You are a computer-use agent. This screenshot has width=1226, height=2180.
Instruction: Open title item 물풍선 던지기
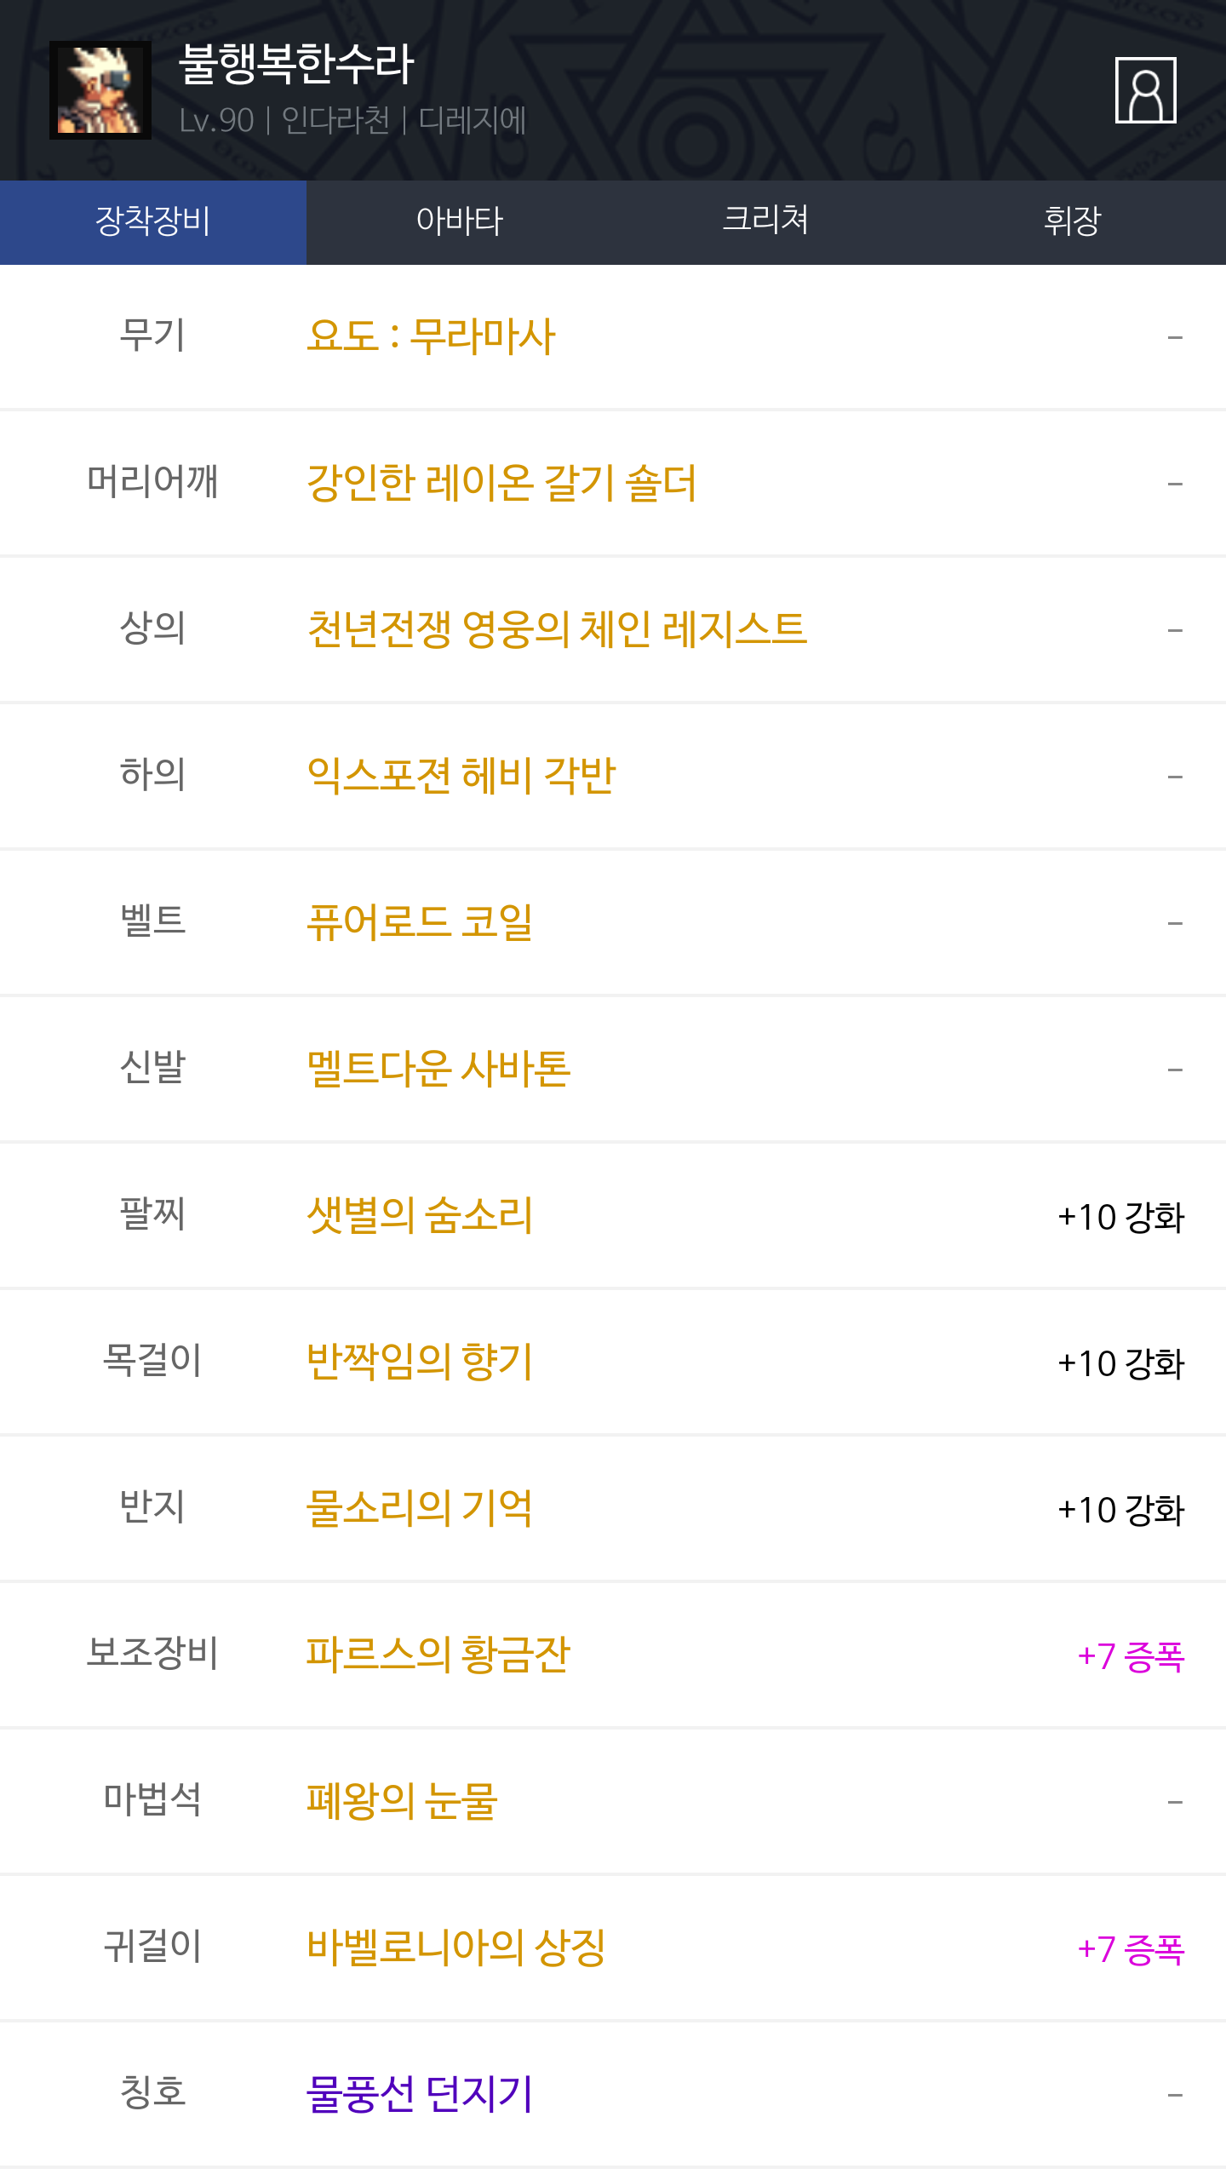(x=420, y=2094)
